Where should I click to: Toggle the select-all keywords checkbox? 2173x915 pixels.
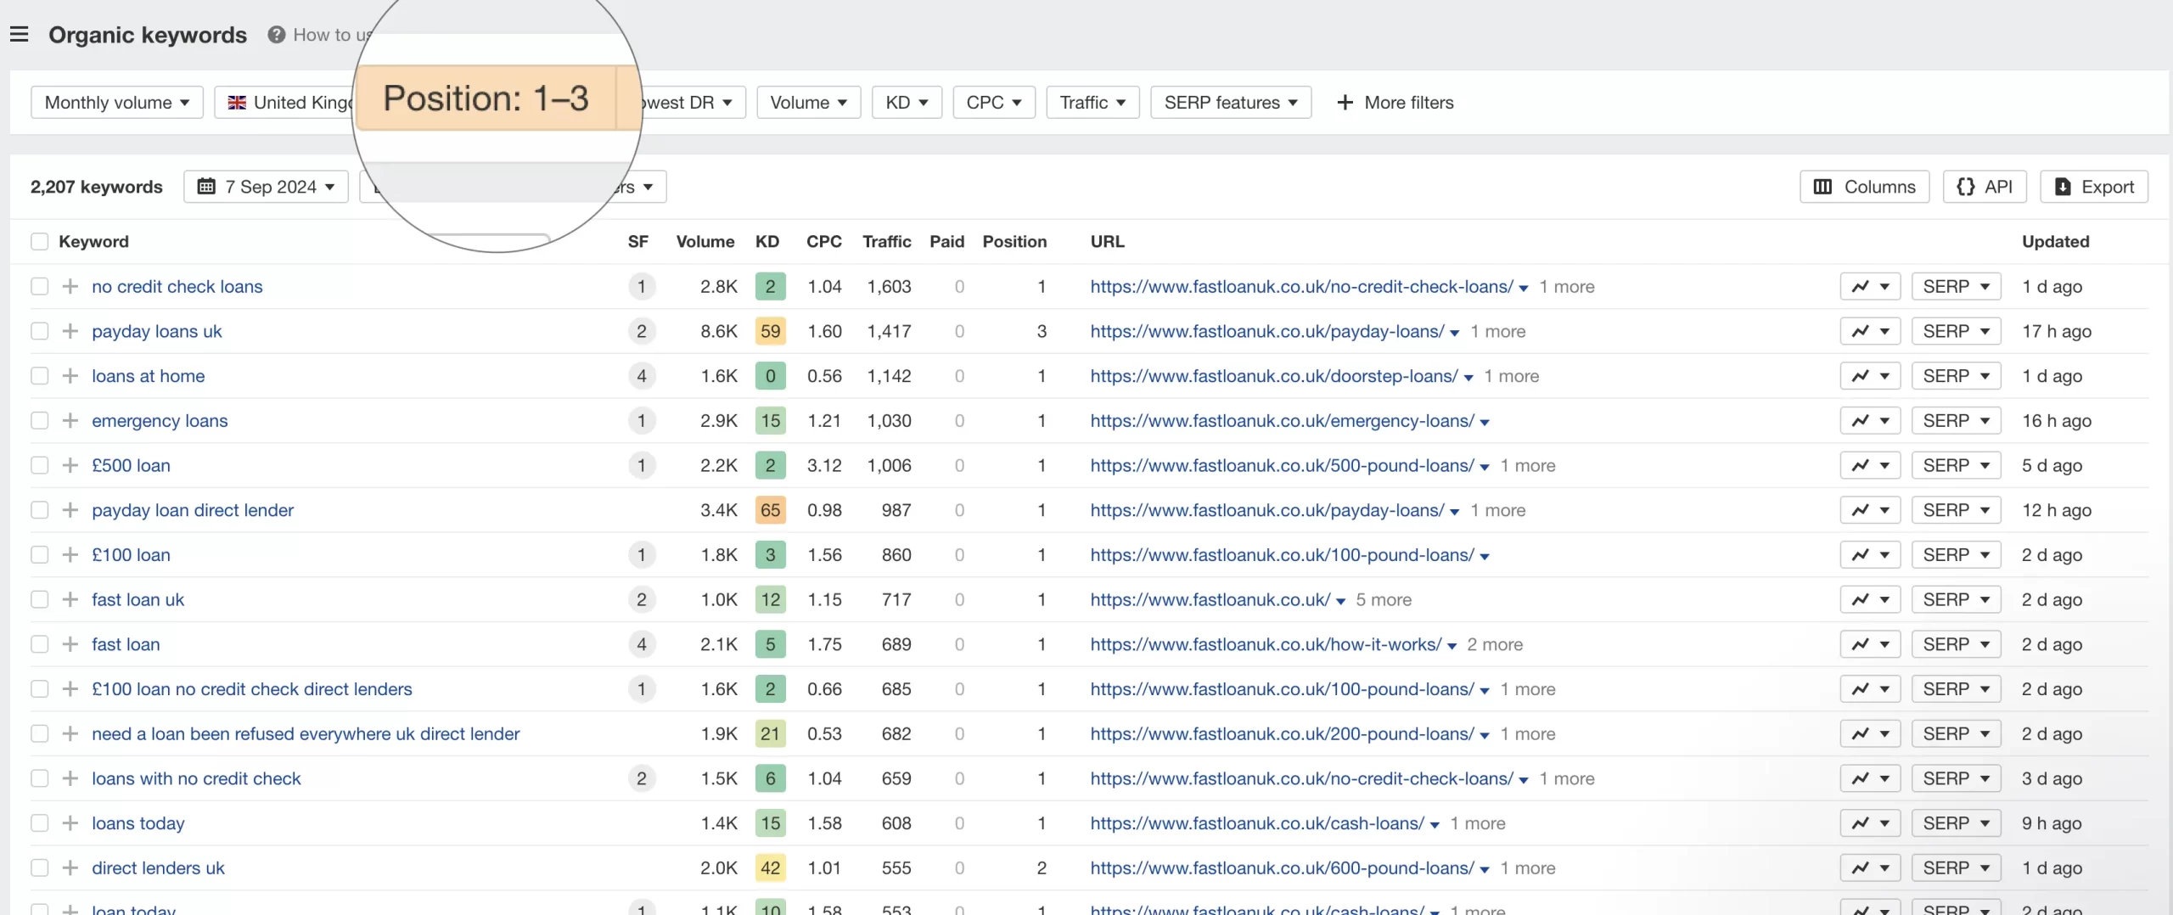tap(39, 242)
